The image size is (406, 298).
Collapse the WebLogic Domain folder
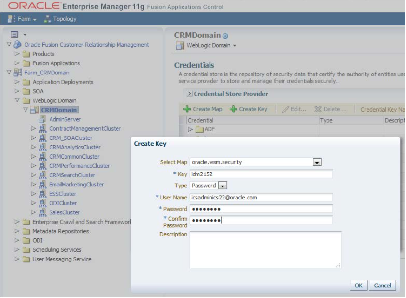[17, 100]
